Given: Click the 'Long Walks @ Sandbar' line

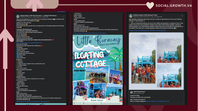Looking at the screenshot, I should coord(23,52).
